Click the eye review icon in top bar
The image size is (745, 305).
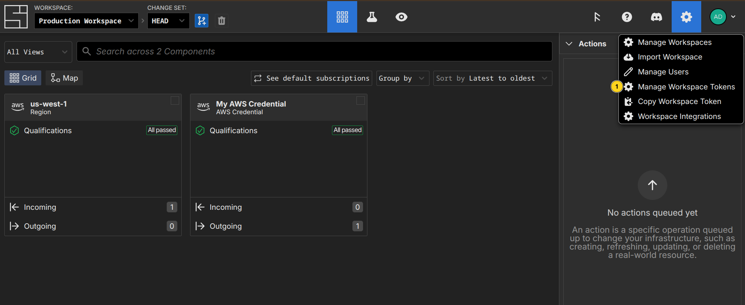point(401,17)
